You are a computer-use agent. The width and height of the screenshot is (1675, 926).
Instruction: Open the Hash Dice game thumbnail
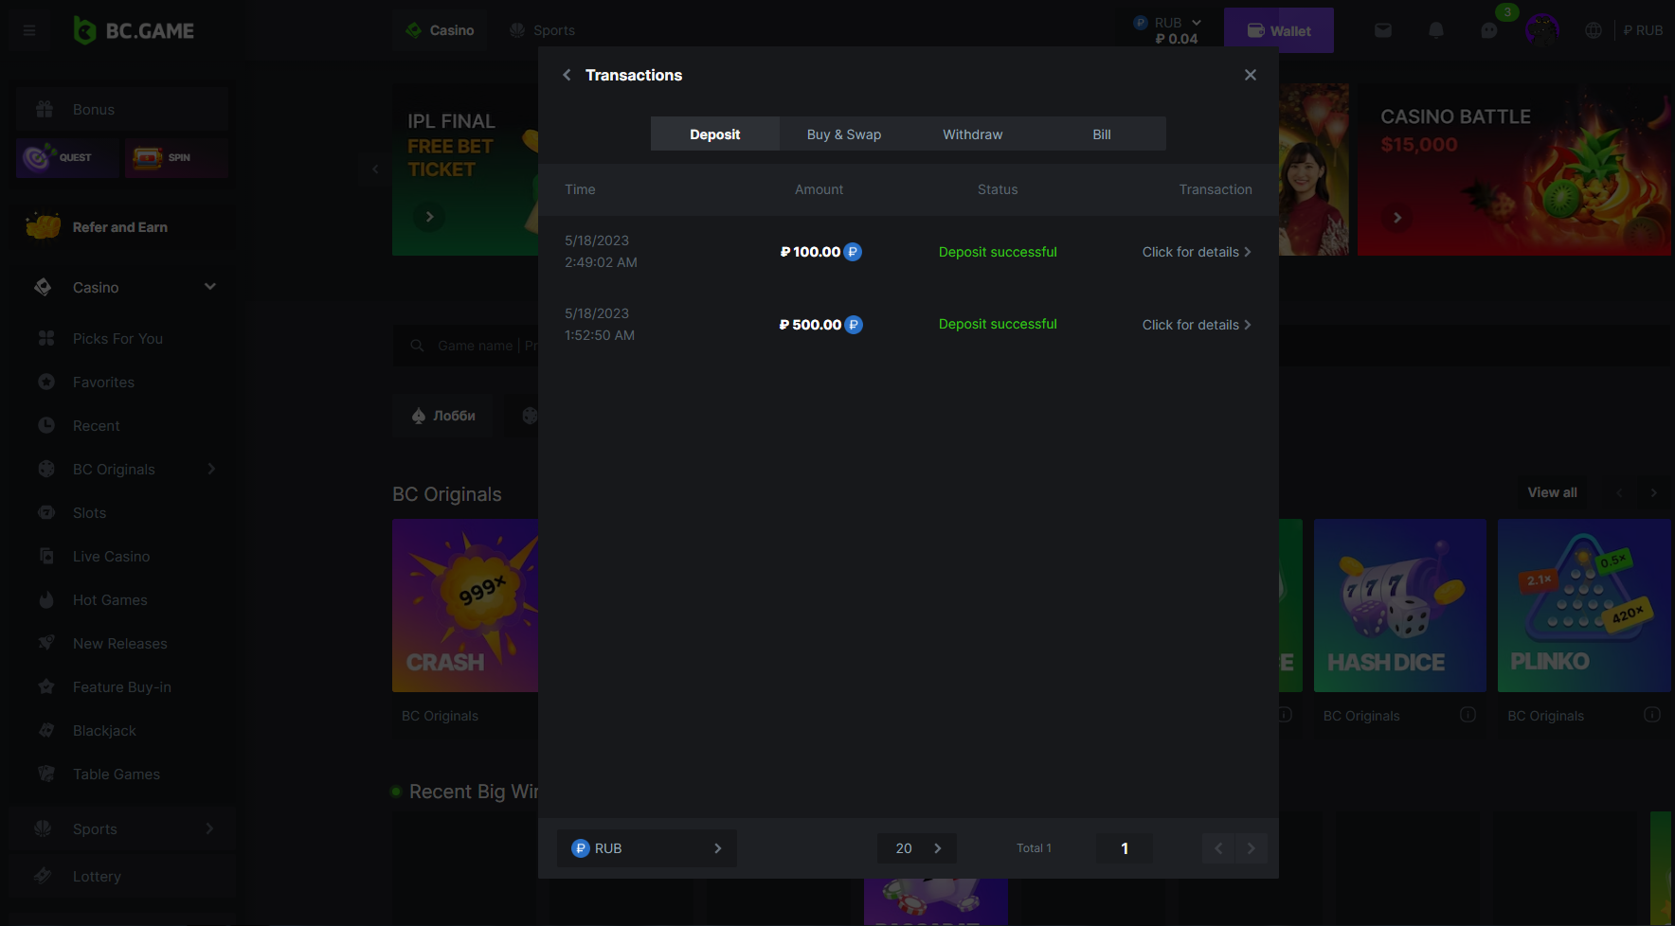click(x=1399, y=605)
